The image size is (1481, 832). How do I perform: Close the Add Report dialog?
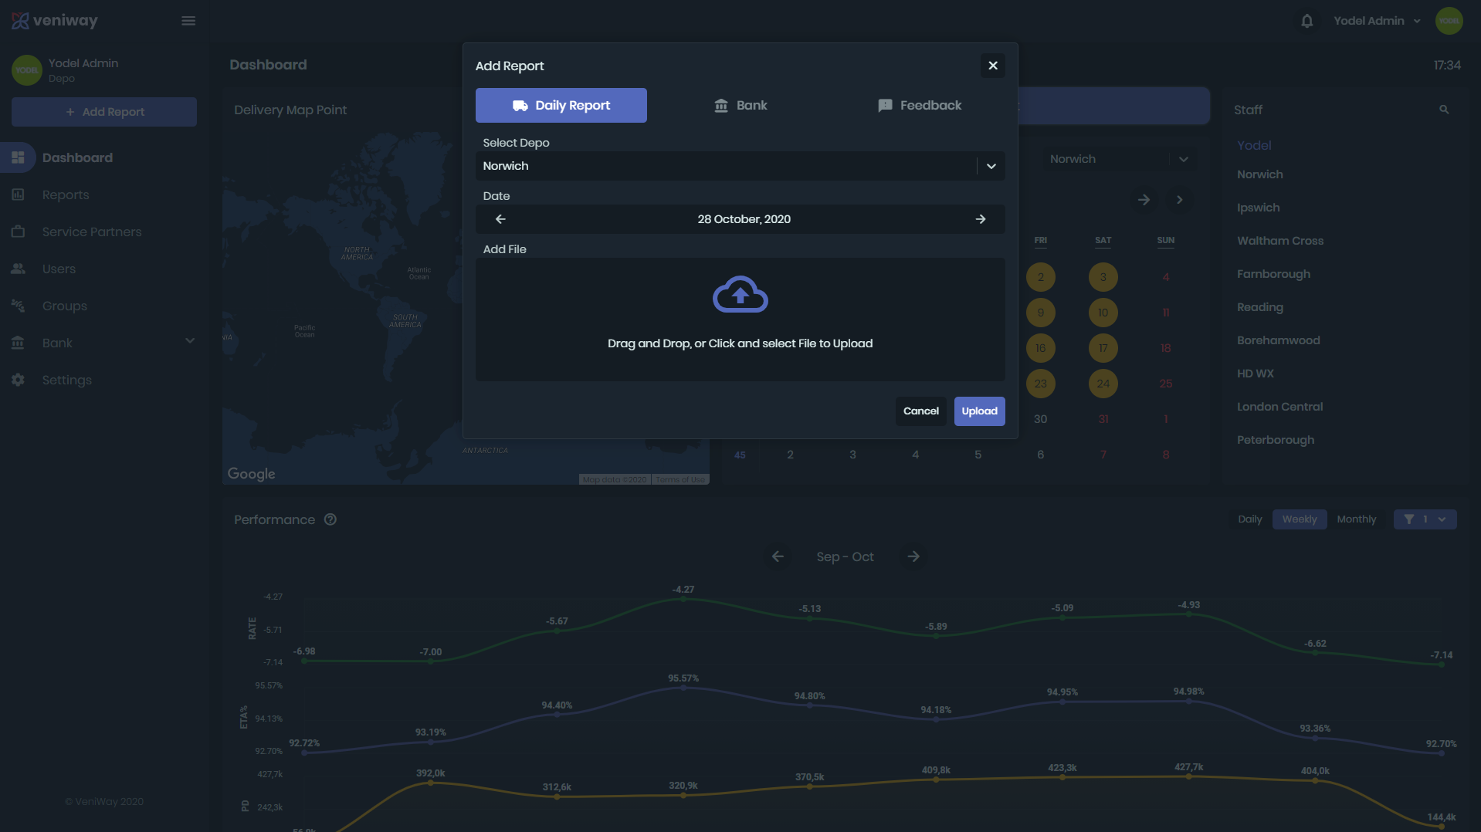pos(993,66)
